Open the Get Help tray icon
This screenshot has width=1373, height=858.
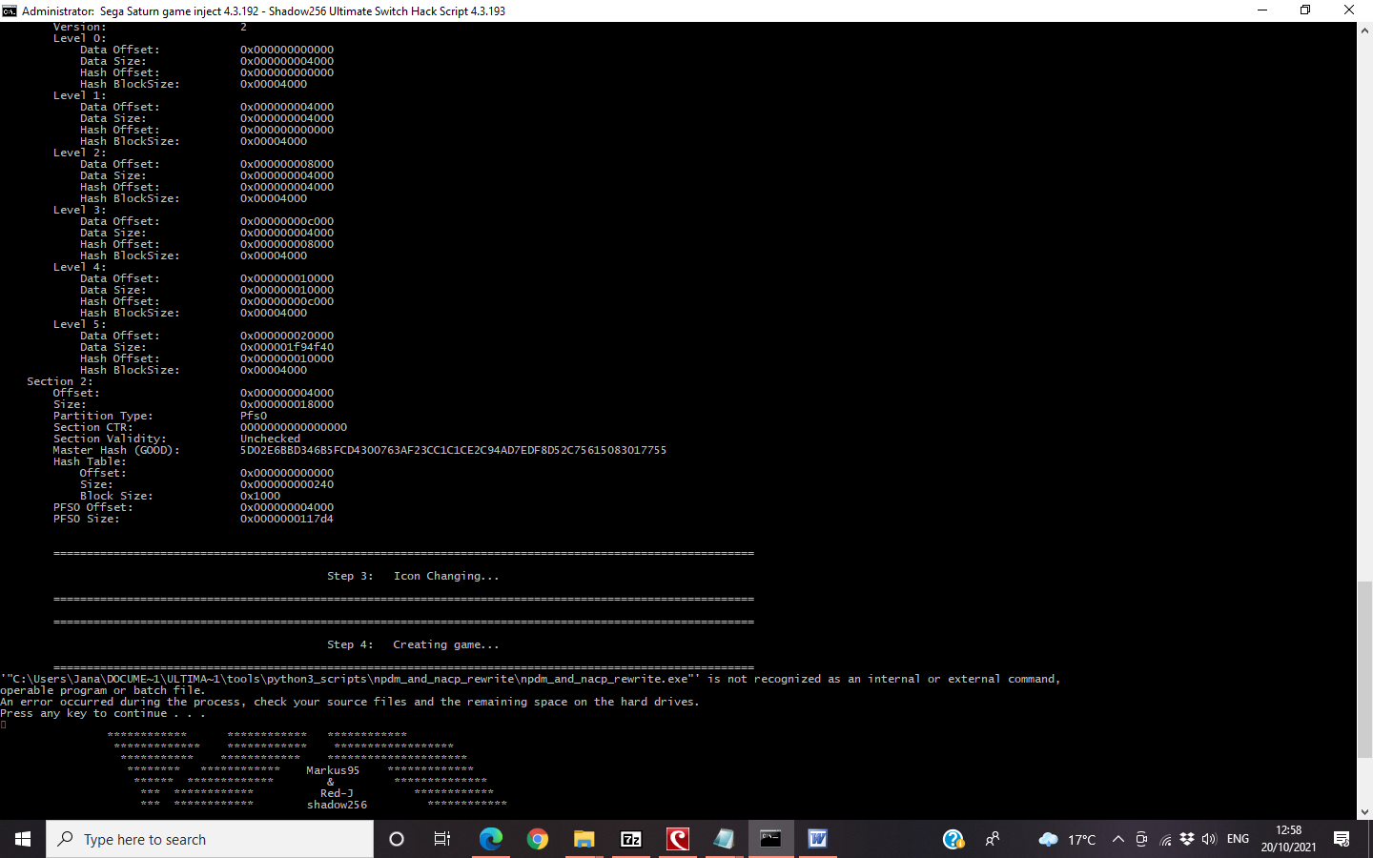pyautogui.click(x=953, y=839)
